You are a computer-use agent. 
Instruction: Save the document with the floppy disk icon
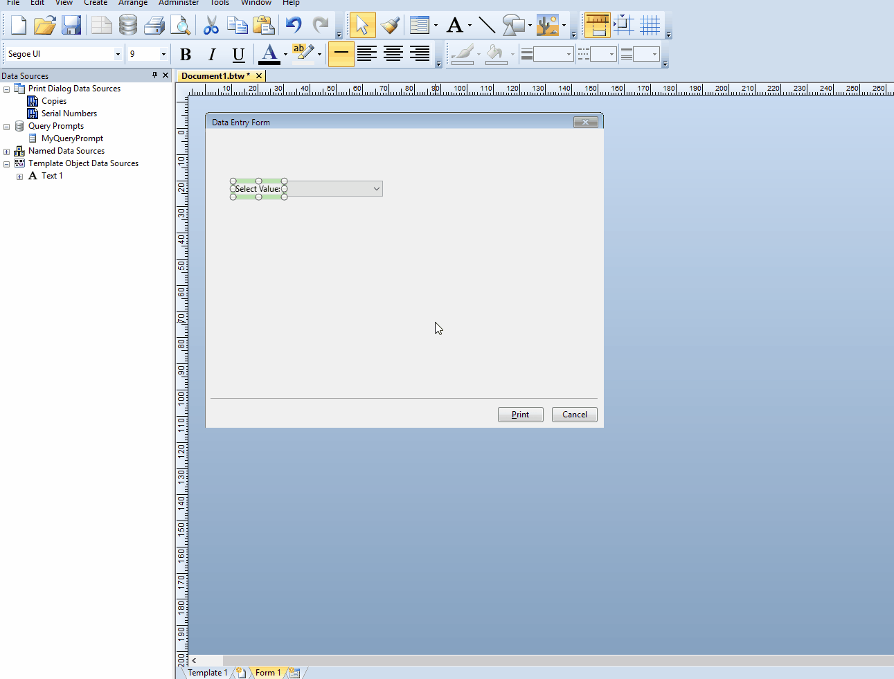click(x=71, y=26)
